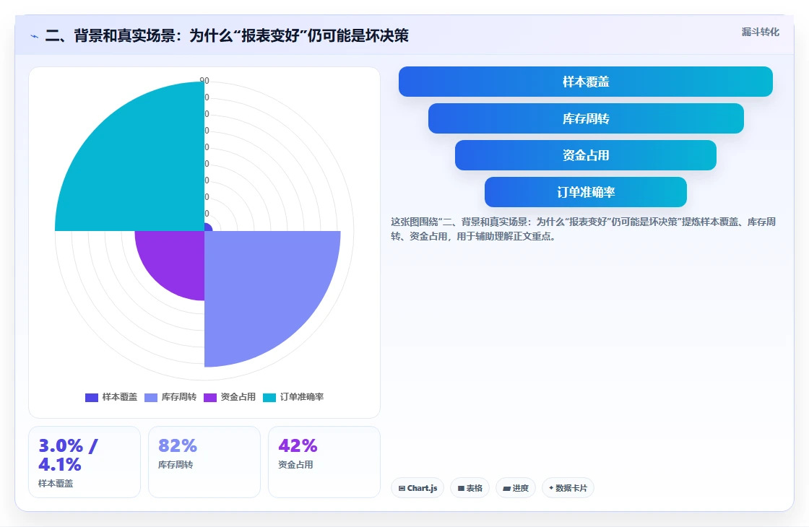
Task: Toggle 资金占用 legend color swatch
Action: pos(210,398)
